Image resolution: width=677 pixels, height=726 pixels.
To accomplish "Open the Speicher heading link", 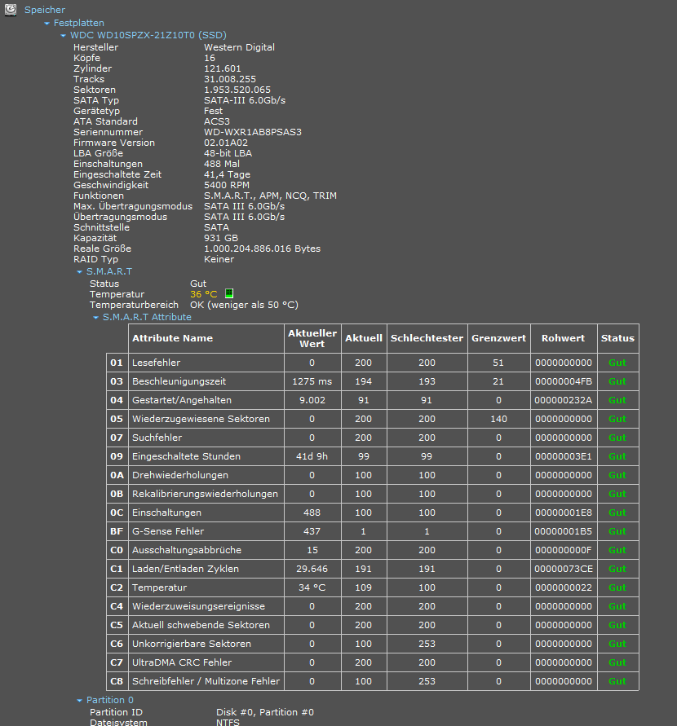I will click(45, 10).
